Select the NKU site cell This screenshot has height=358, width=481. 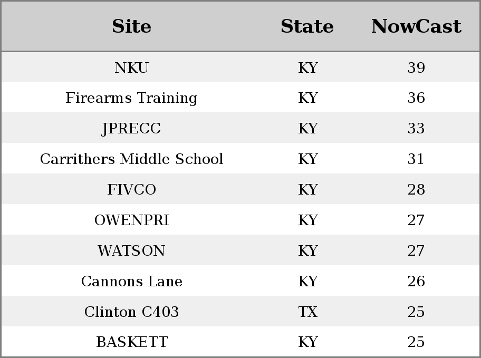pyautogui.click(x=131, y=67)
